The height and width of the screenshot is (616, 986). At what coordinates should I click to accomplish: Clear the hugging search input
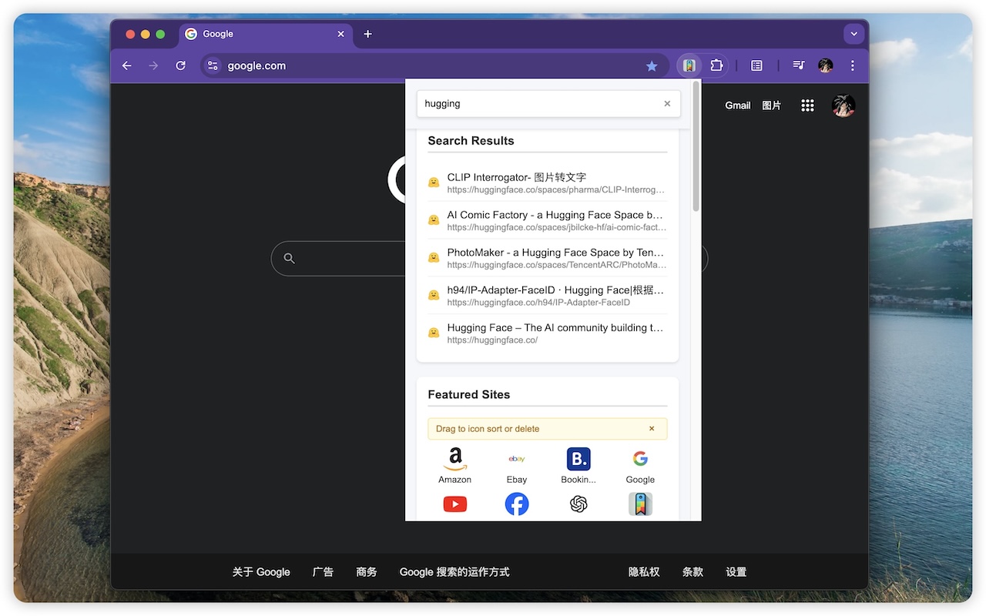coord(667,103)
